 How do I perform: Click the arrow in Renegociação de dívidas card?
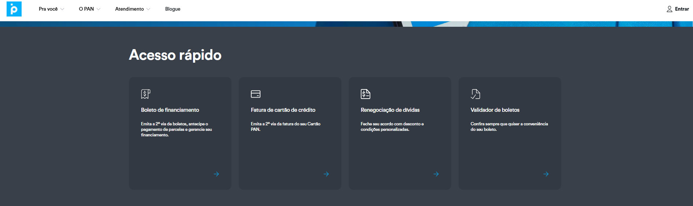click(436, 174)
